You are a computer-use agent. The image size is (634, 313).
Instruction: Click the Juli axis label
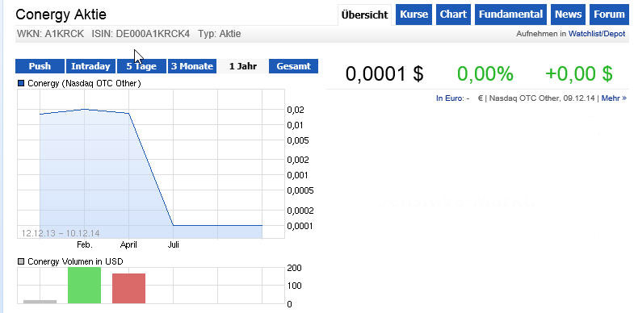pyautogui.click(x=174, y=244)
